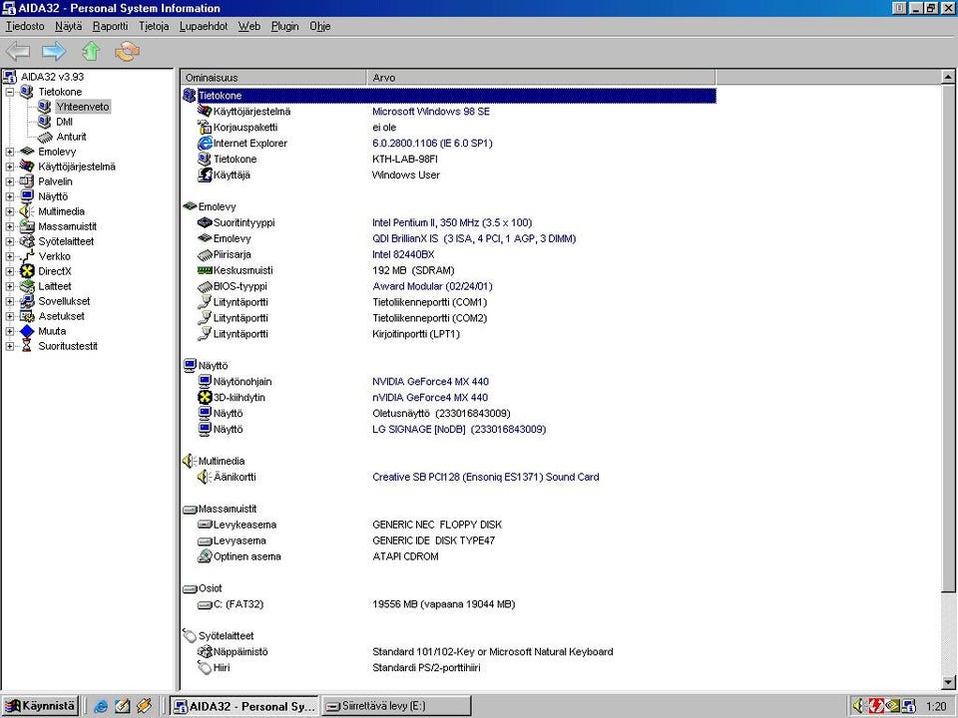Expand the Massamuistit tree node
958x718 pixels.
10,226
